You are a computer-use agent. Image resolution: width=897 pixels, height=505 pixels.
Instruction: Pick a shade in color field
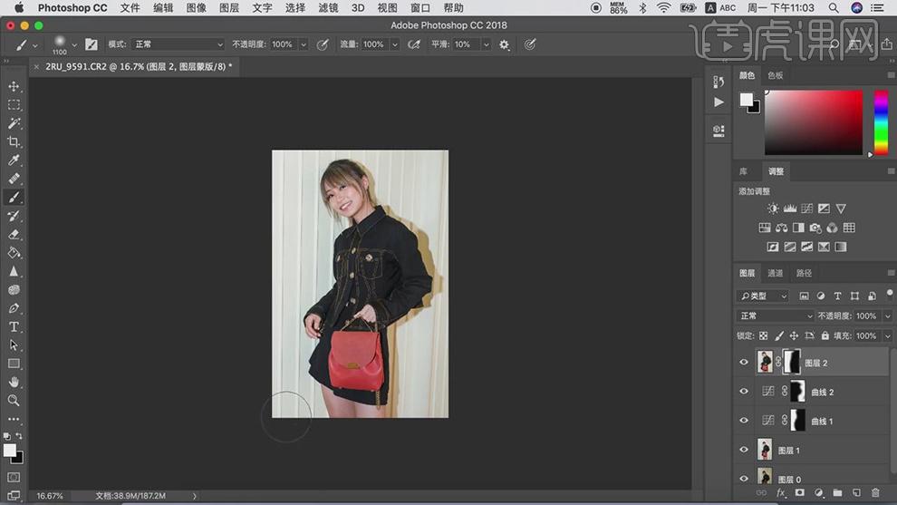coord(814,122)
